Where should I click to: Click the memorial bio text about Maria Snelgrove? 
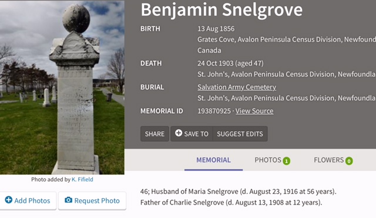(239, 192)
